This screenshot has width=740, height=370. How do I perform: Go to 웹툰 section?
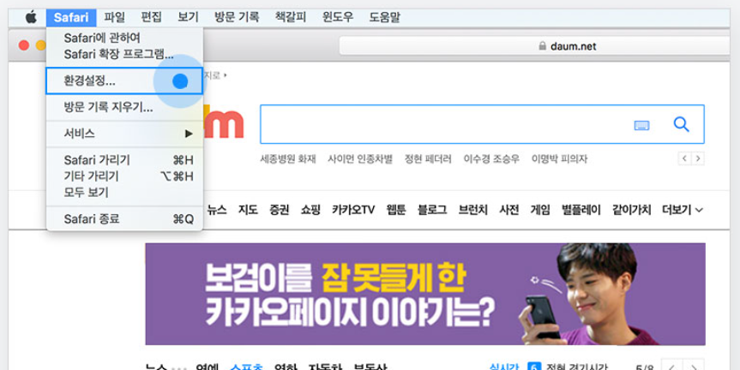396,210
